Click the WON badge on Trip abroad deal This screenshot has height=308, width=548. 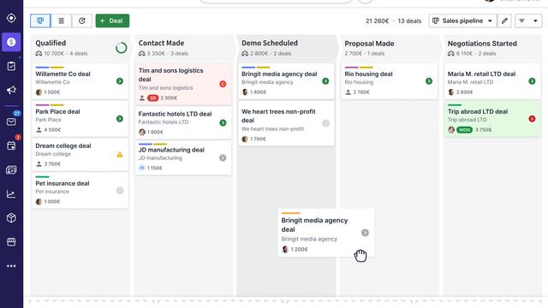[x=464, y=130]
